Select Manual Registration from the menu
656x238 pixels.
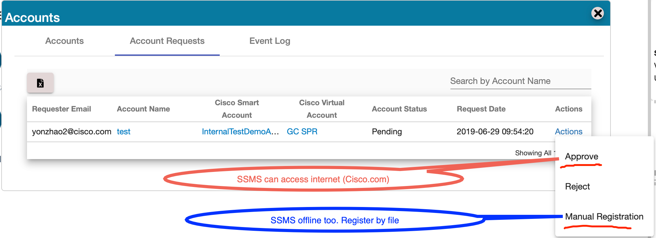[604, 217]
